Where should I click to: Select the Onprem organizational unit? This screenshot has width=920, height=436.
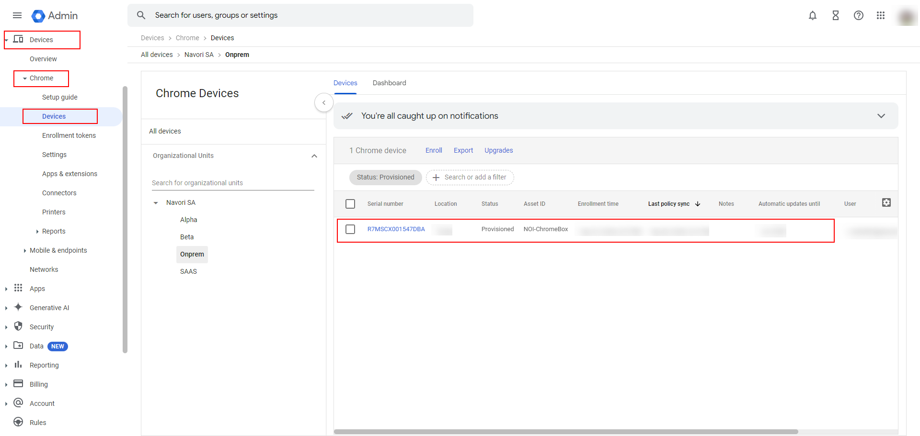[192, 254]
